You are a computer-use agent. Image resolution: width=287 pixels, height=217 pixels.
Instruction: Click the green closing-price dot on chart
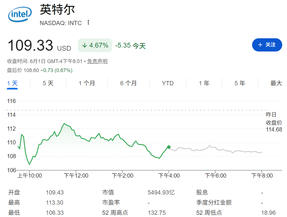169,147
